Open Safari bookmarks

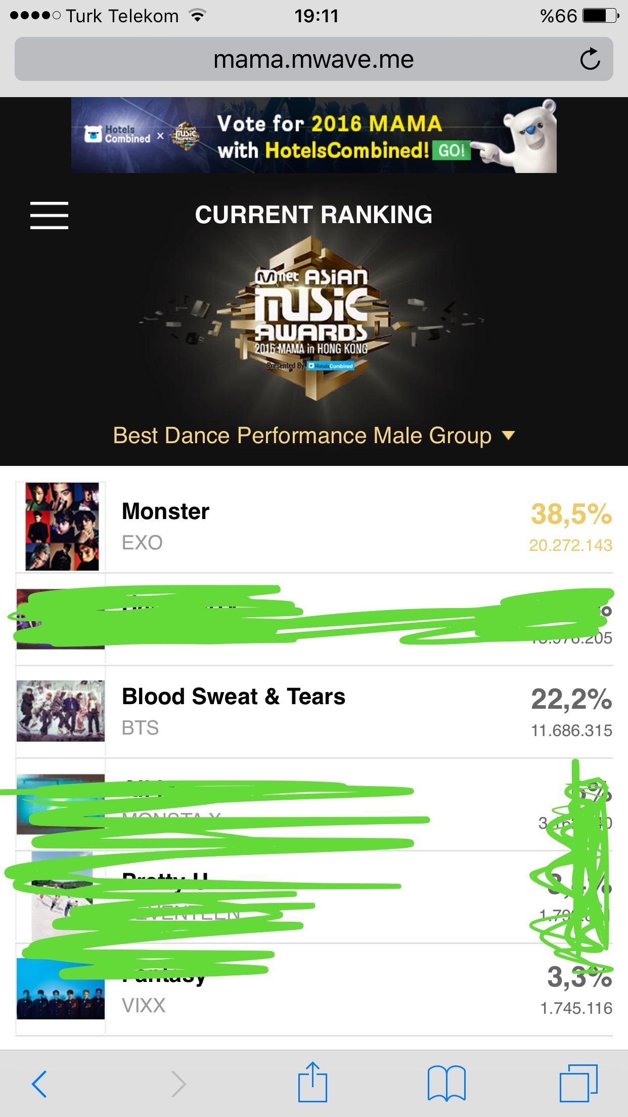(446, 1084)
